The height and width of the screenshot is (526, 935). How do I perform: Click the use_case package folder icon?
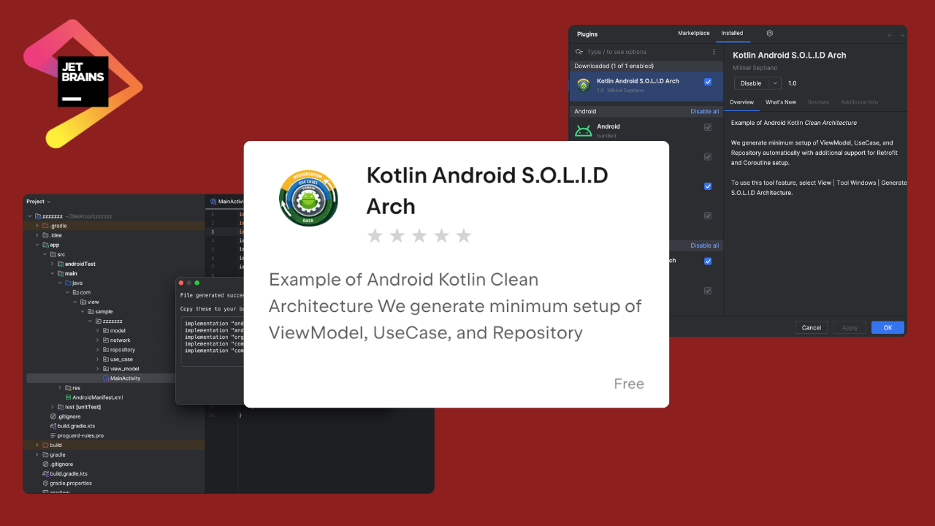(104, 359)
